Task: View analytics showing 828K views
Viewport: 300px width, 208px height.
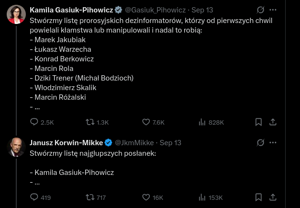Action: pyautogui.click(x=202, y=122)
